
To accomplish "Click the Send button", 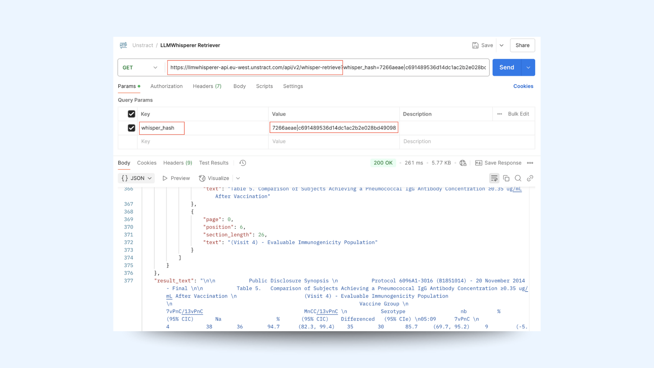I will click(x=506, y=67).
